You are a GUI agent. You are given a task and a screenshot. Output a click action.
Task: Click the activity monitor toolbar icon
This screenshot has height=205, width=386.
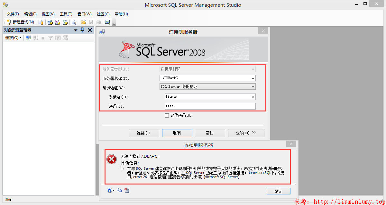tap(108, 22)
